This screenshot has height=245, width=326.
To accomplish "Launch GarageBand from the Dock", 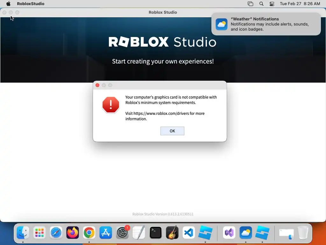I will coord(172,233).
